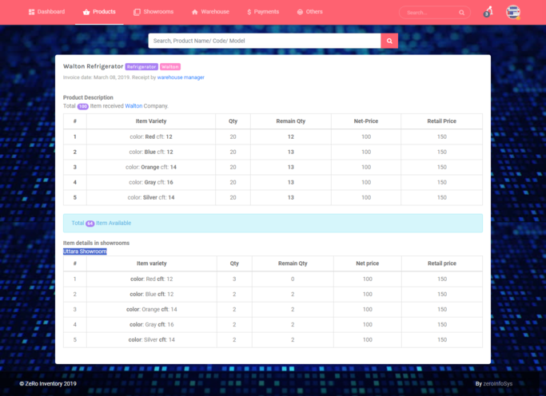The image size is (546, 396).
Task: Click the pink Walton brand tag
Action: [170, 67]
